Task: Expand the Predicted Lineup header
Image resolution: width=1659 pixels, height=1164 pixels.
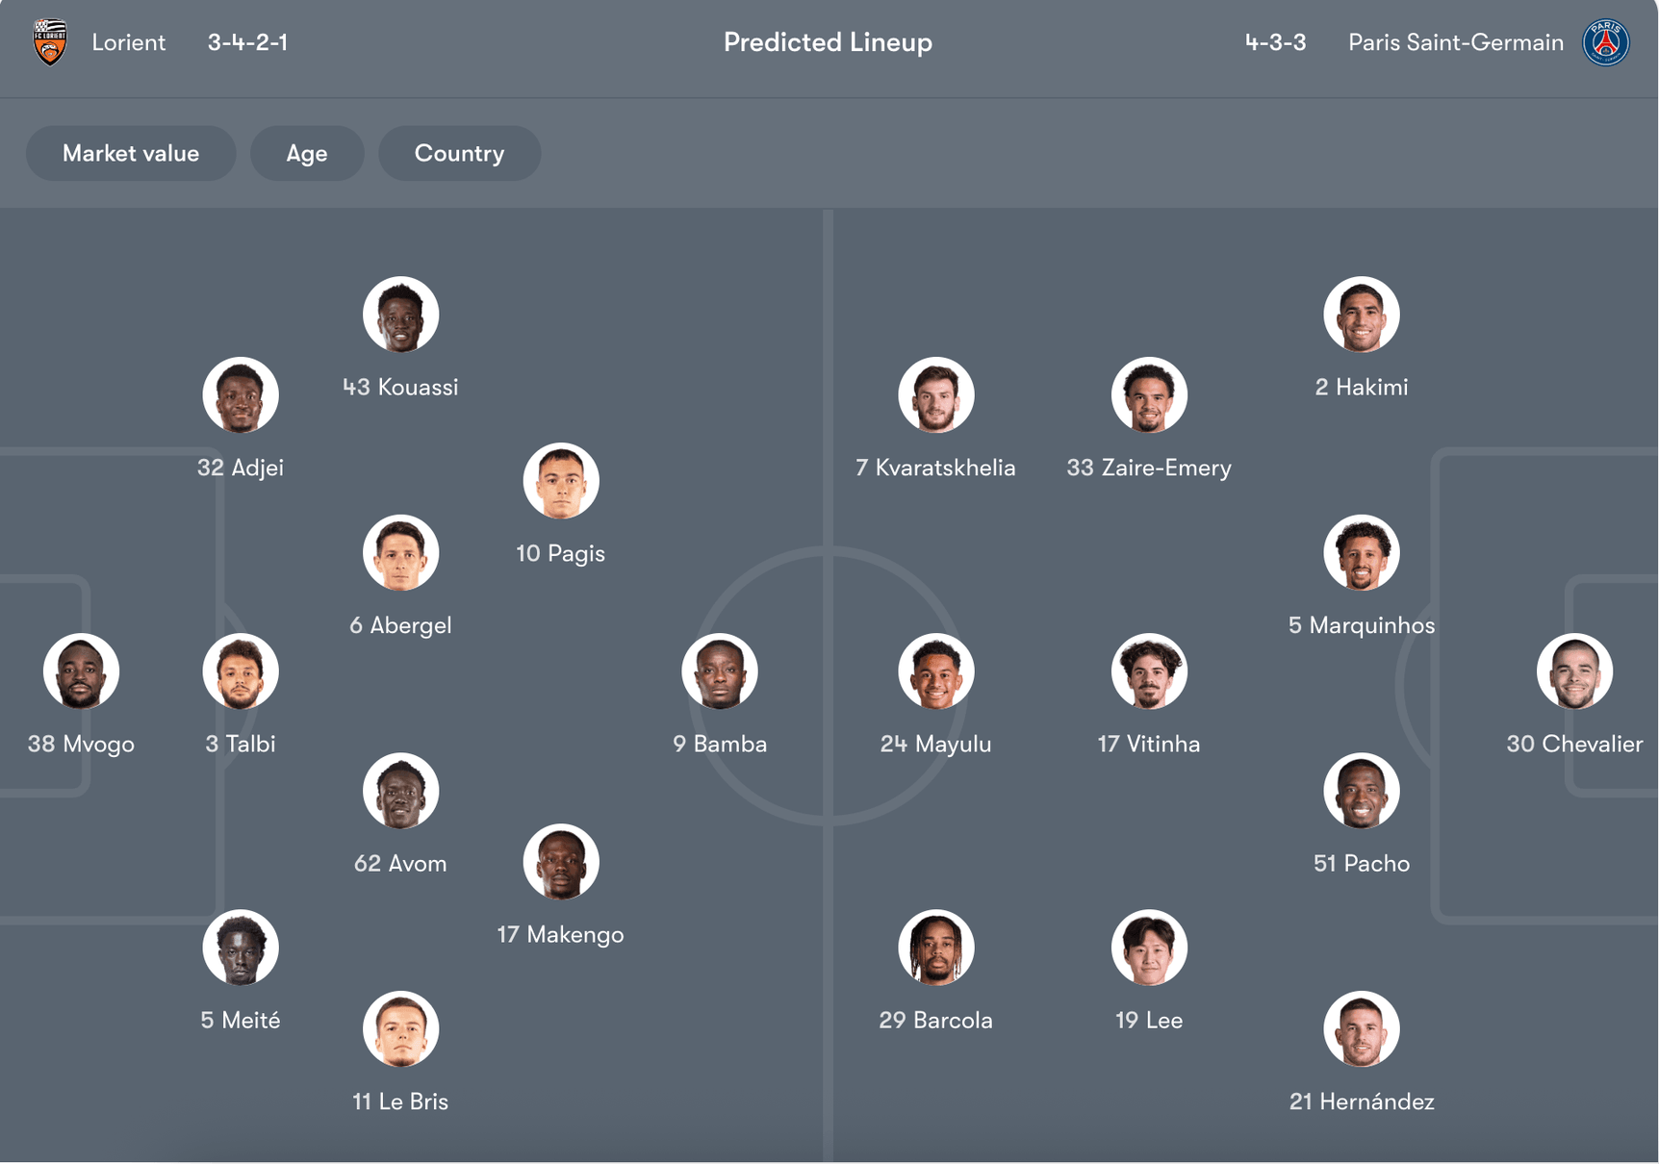Action: pyautogui.click(x=829, y=42)
